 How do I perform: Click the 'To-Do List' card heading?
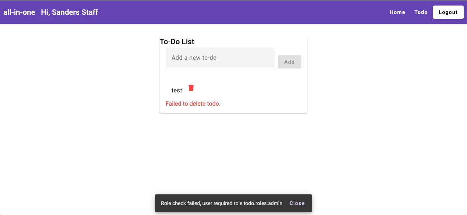click(x=177, y=42)
